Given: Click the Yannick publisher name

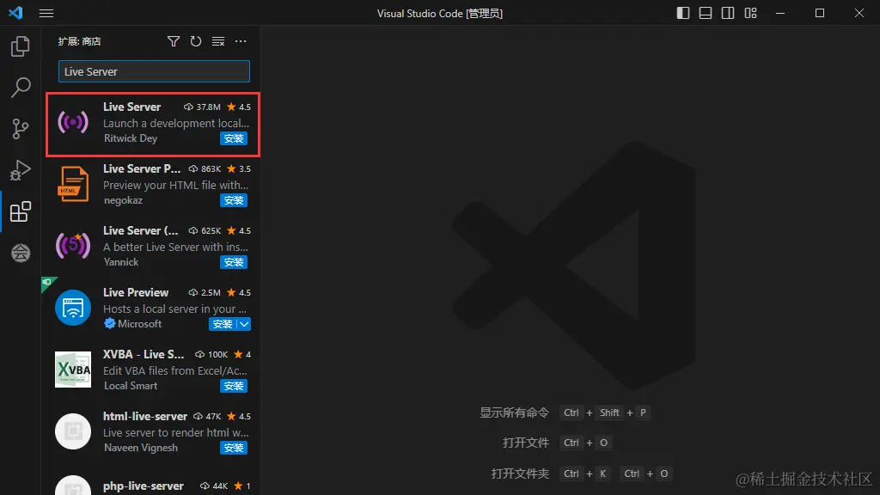Looking at the screenshot, I should (x=121, y=262).
